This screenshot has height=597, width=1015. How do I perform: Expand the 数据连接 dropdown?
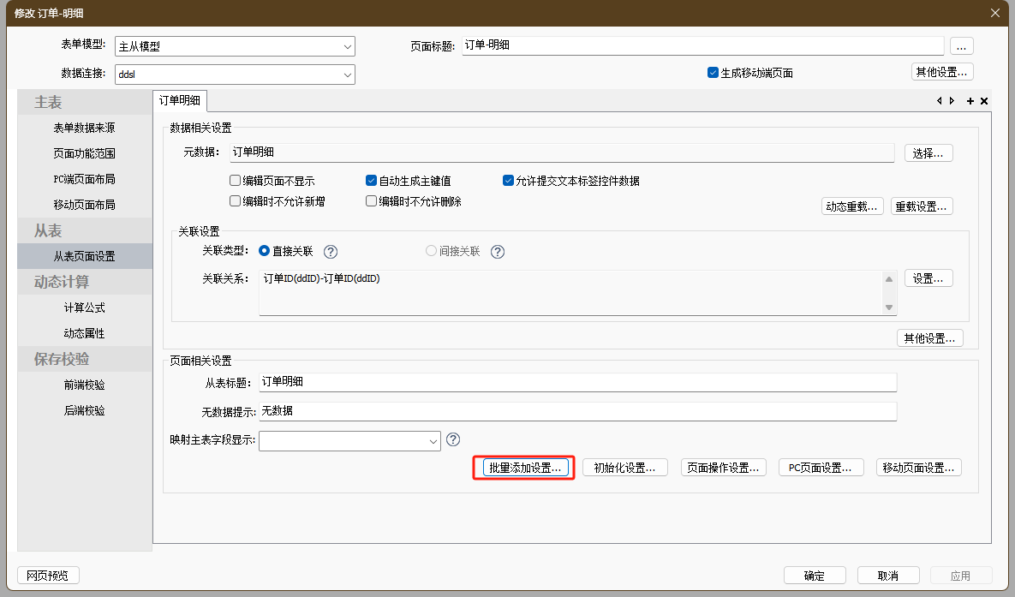pos(234,75)
